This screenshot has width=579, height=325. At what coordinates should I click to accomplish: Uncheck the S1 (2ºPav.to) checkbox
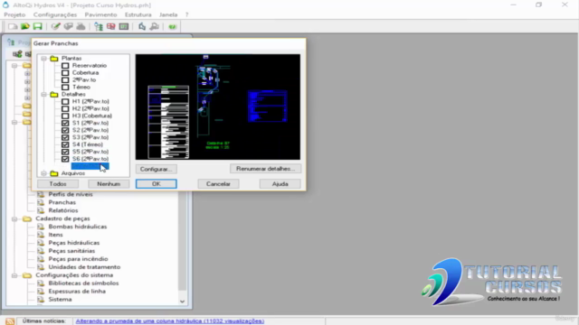click(x=65, y=123)
